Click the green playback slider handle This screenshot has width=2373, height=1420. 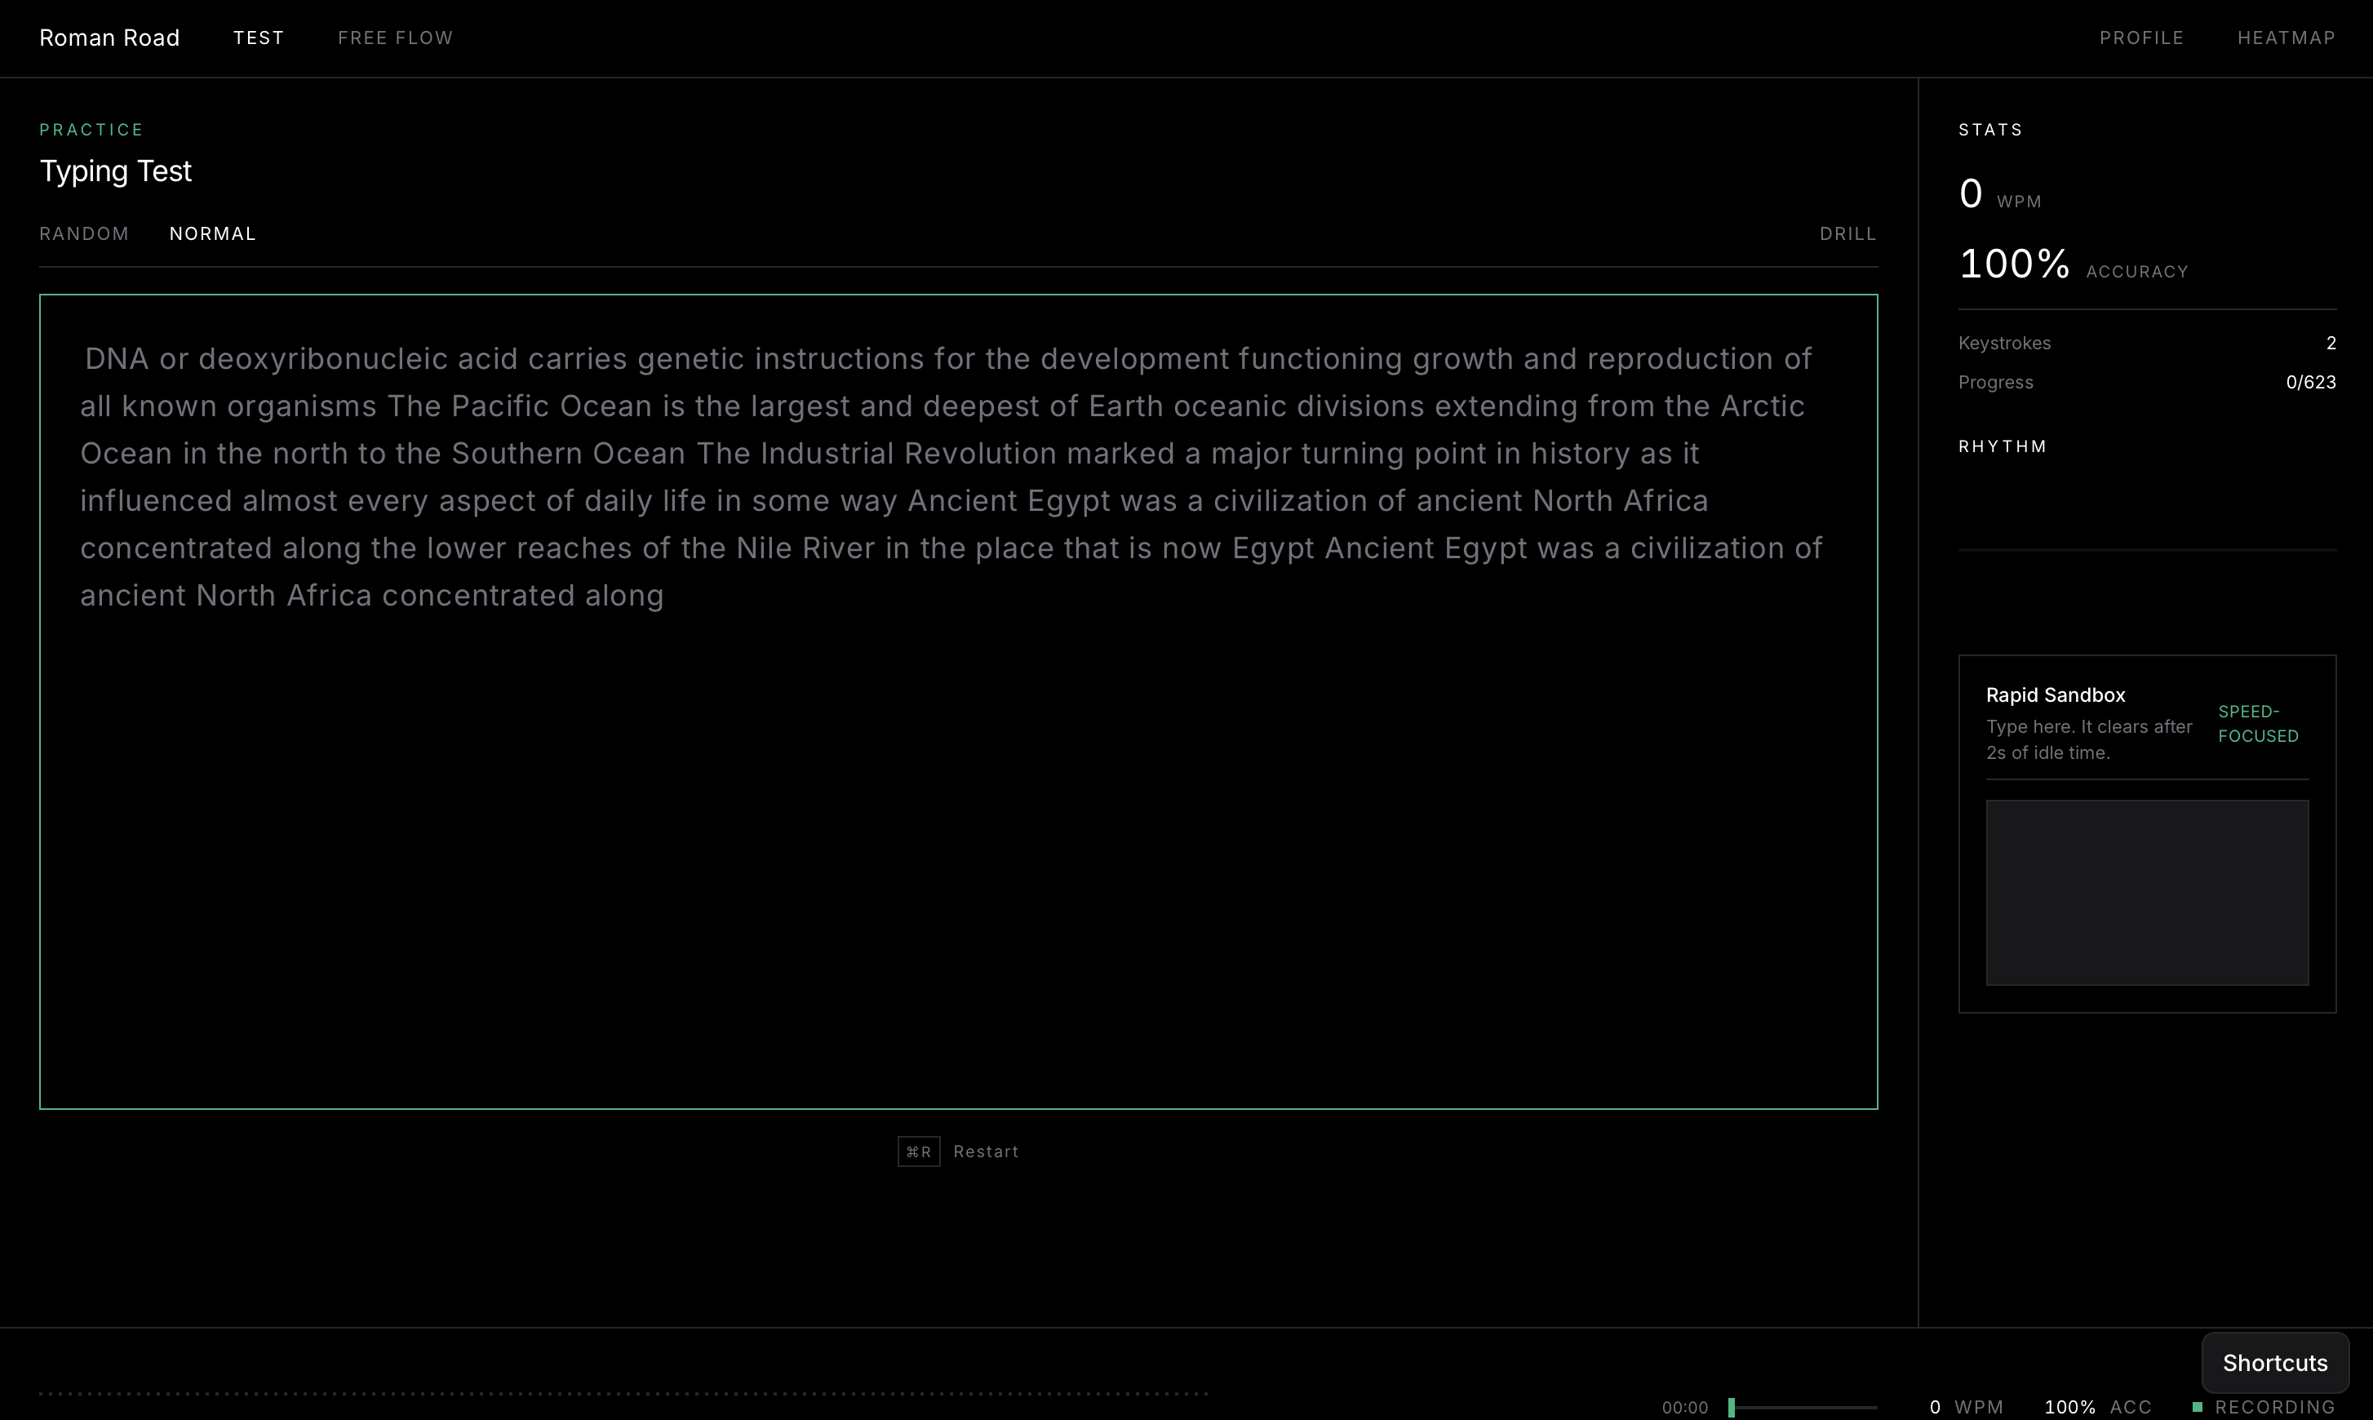(x=1731, y=1407)
